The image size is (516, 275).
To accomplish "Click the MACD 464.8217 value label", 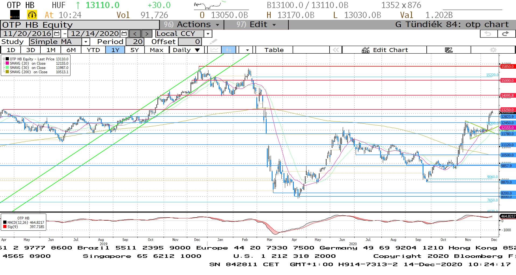I will [508, 216].
